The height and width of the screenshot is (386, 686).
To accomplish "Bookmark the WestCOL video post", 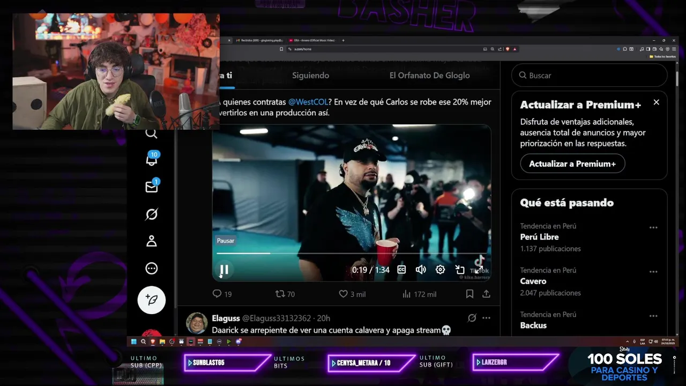I will click(469, 294).
